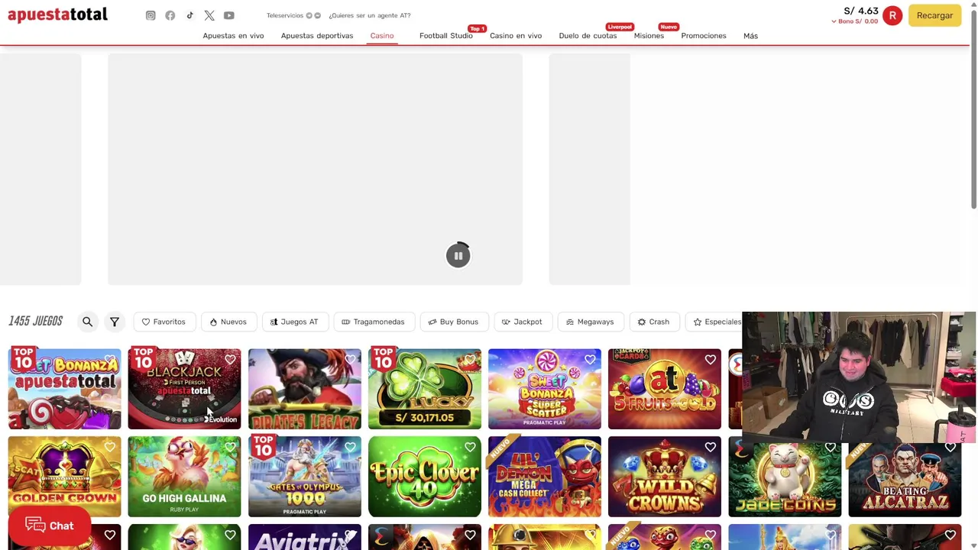Select the Crash category chip
978x550 pixels.
[x=653, y=322]
